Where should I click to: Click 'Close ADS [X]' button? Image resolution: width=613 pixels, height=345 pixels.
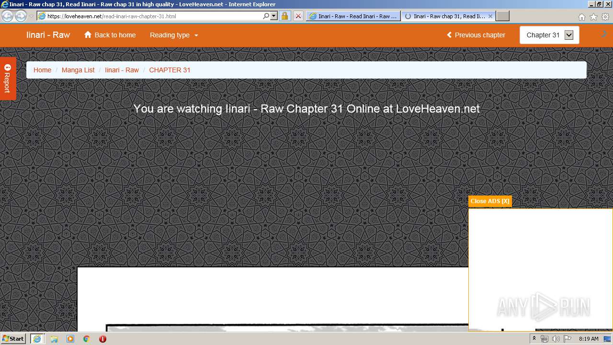490,201
